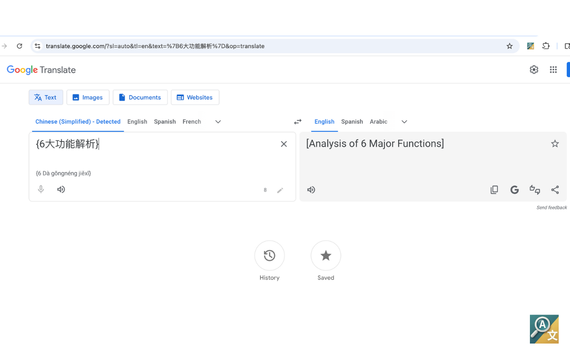The image size is (570, 356).
Task: Open browser extensions menu
Action: (x=546, y=45)
